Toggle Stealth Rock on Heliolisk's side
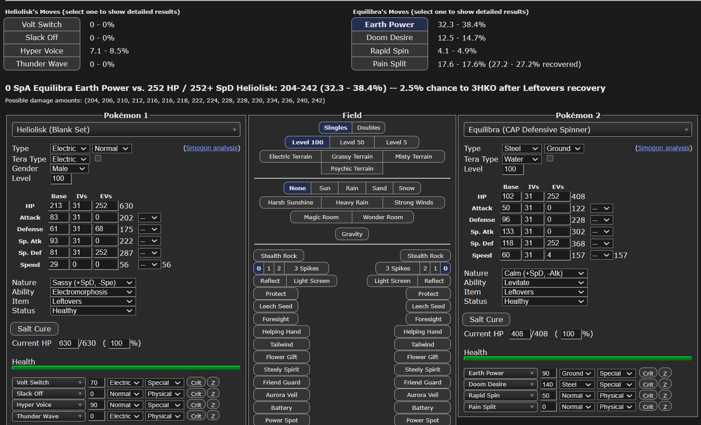This screenshot has height=425, width=701. click(278, 256)
